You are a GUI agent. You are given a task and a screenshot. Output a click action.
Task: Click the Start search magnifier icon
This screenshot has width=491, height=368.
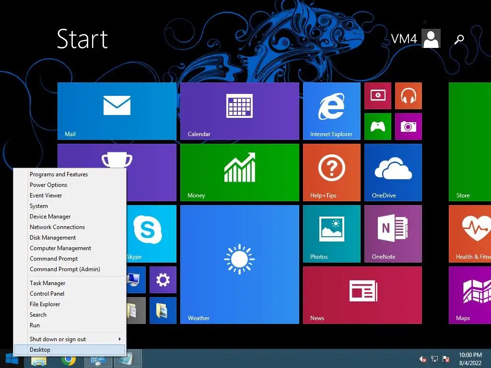tap(459, 39)
